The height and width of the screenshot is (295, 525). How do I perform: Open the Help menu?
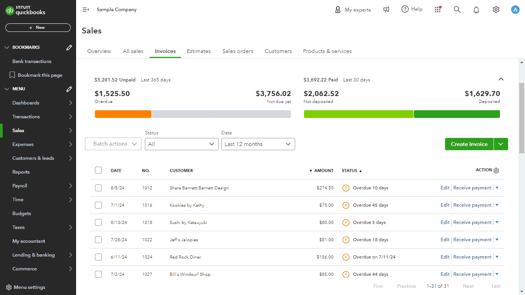pyautogui.click(x=412, y=9)
